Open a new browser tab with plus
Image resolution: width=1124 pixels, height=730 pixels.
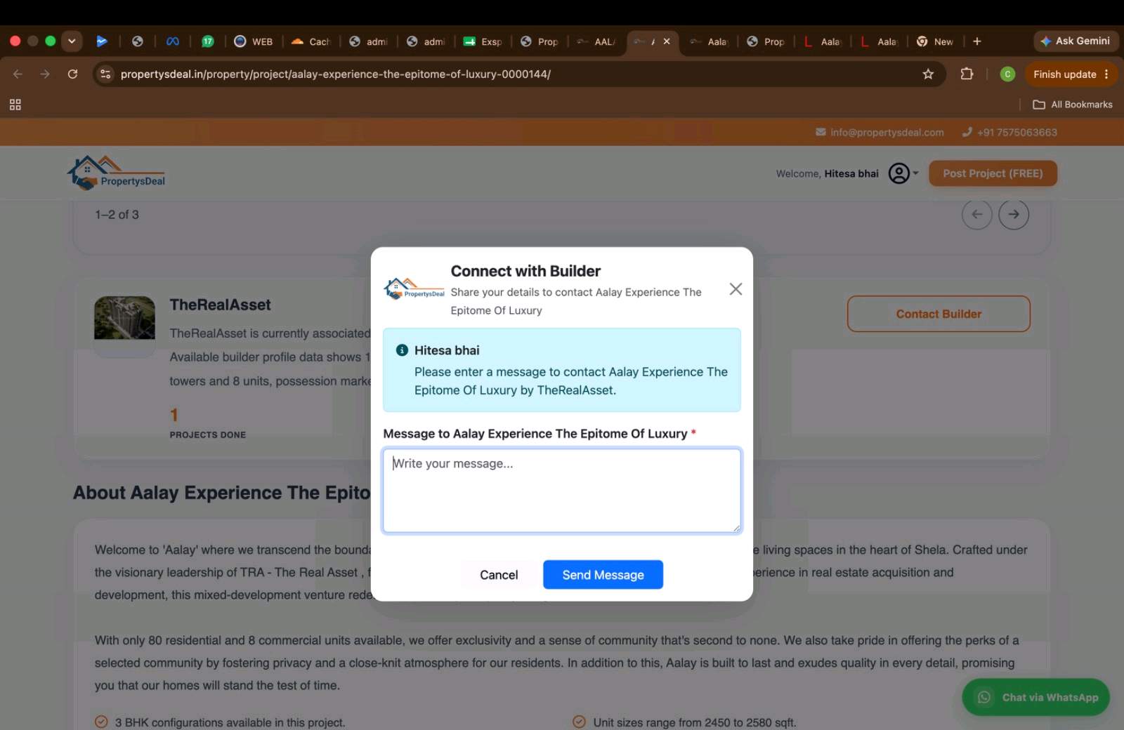pyautogui.click(x=977, y=41)
